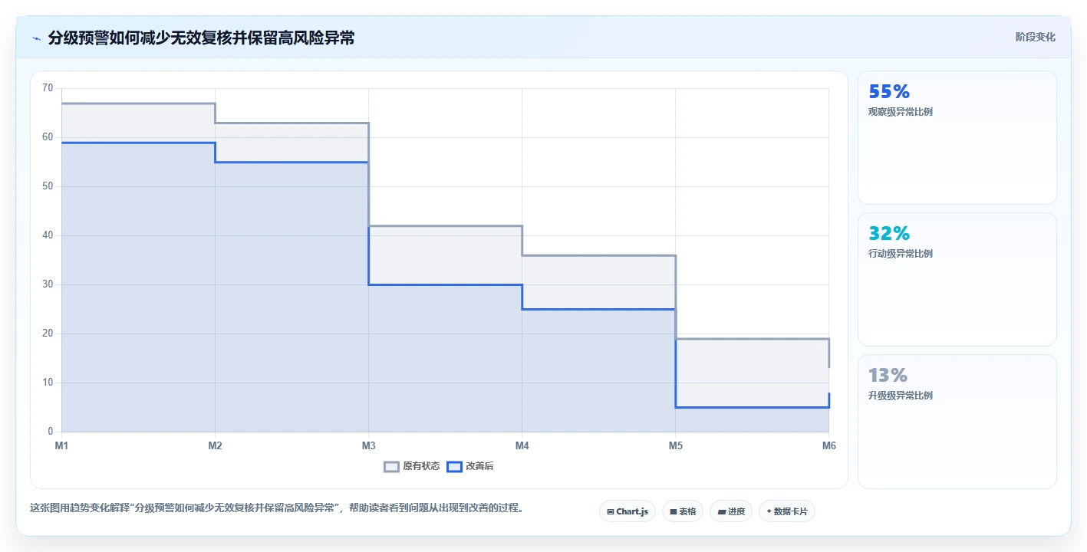Screen dimensions: 1087x552
Task: Click the 10 value on y-axis
Action: (48, 383)
